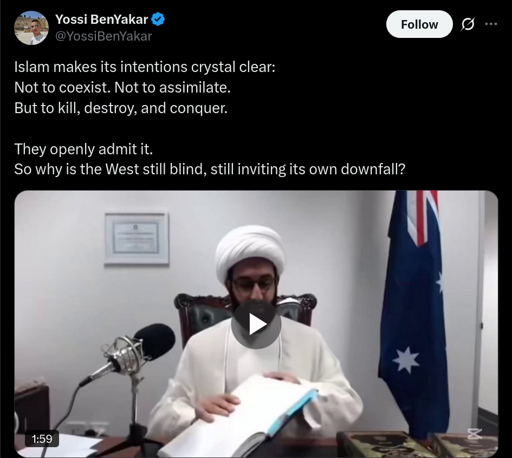The height and width of the screenshot is (458, 512).
Task: Click the "Islam makes its intentions" first line
Action: tap(145, 67)
